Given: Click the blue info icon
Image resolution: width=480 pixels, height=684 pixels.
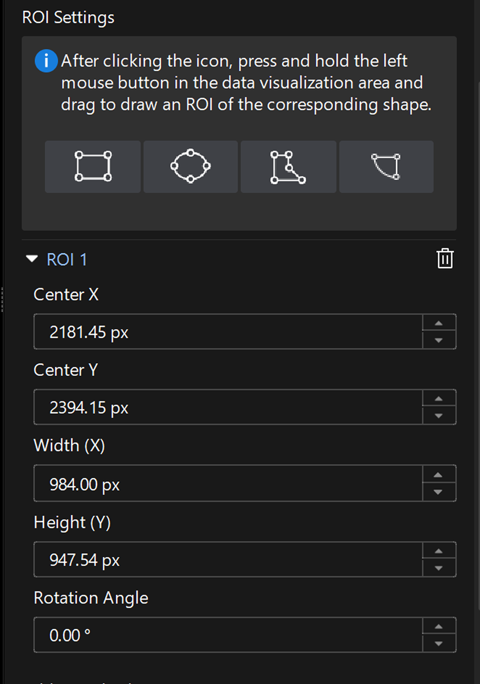Looking at the screenshot, I should (46, 61).
